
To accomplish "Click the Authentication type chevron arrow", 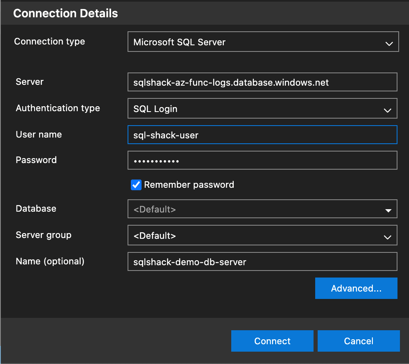I will point(387,110).
